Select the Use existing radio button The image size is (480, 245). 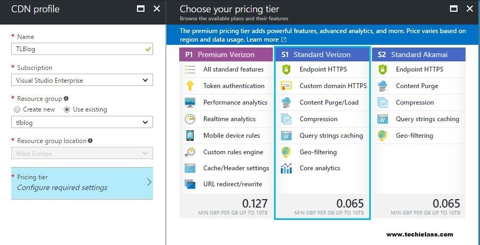67,109
